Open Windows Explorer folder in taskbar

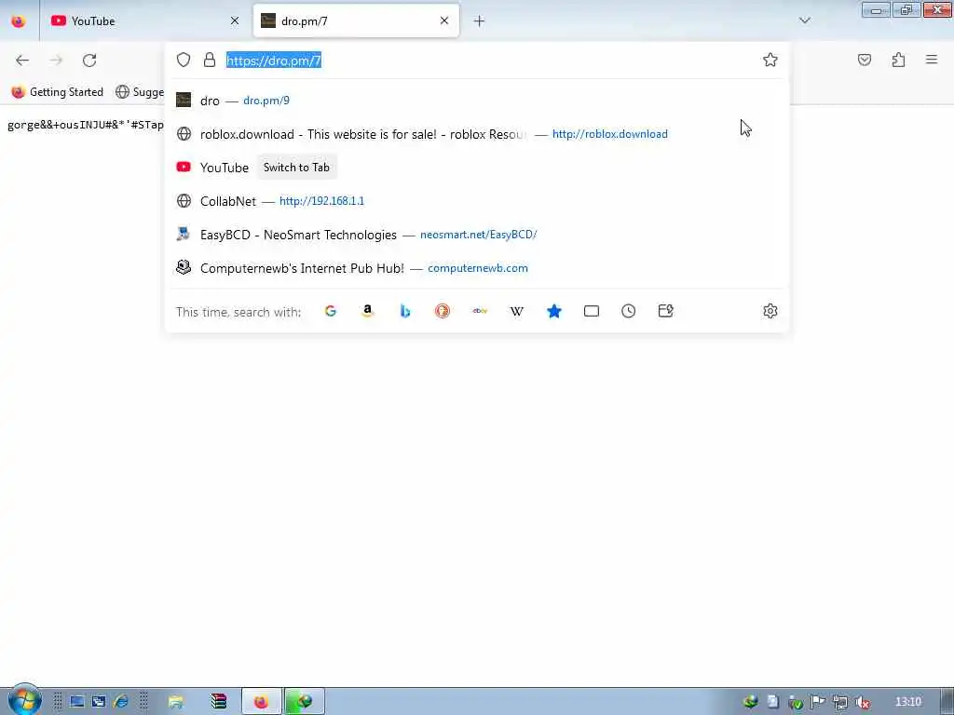pyautogui.click(x=176, y=702)
